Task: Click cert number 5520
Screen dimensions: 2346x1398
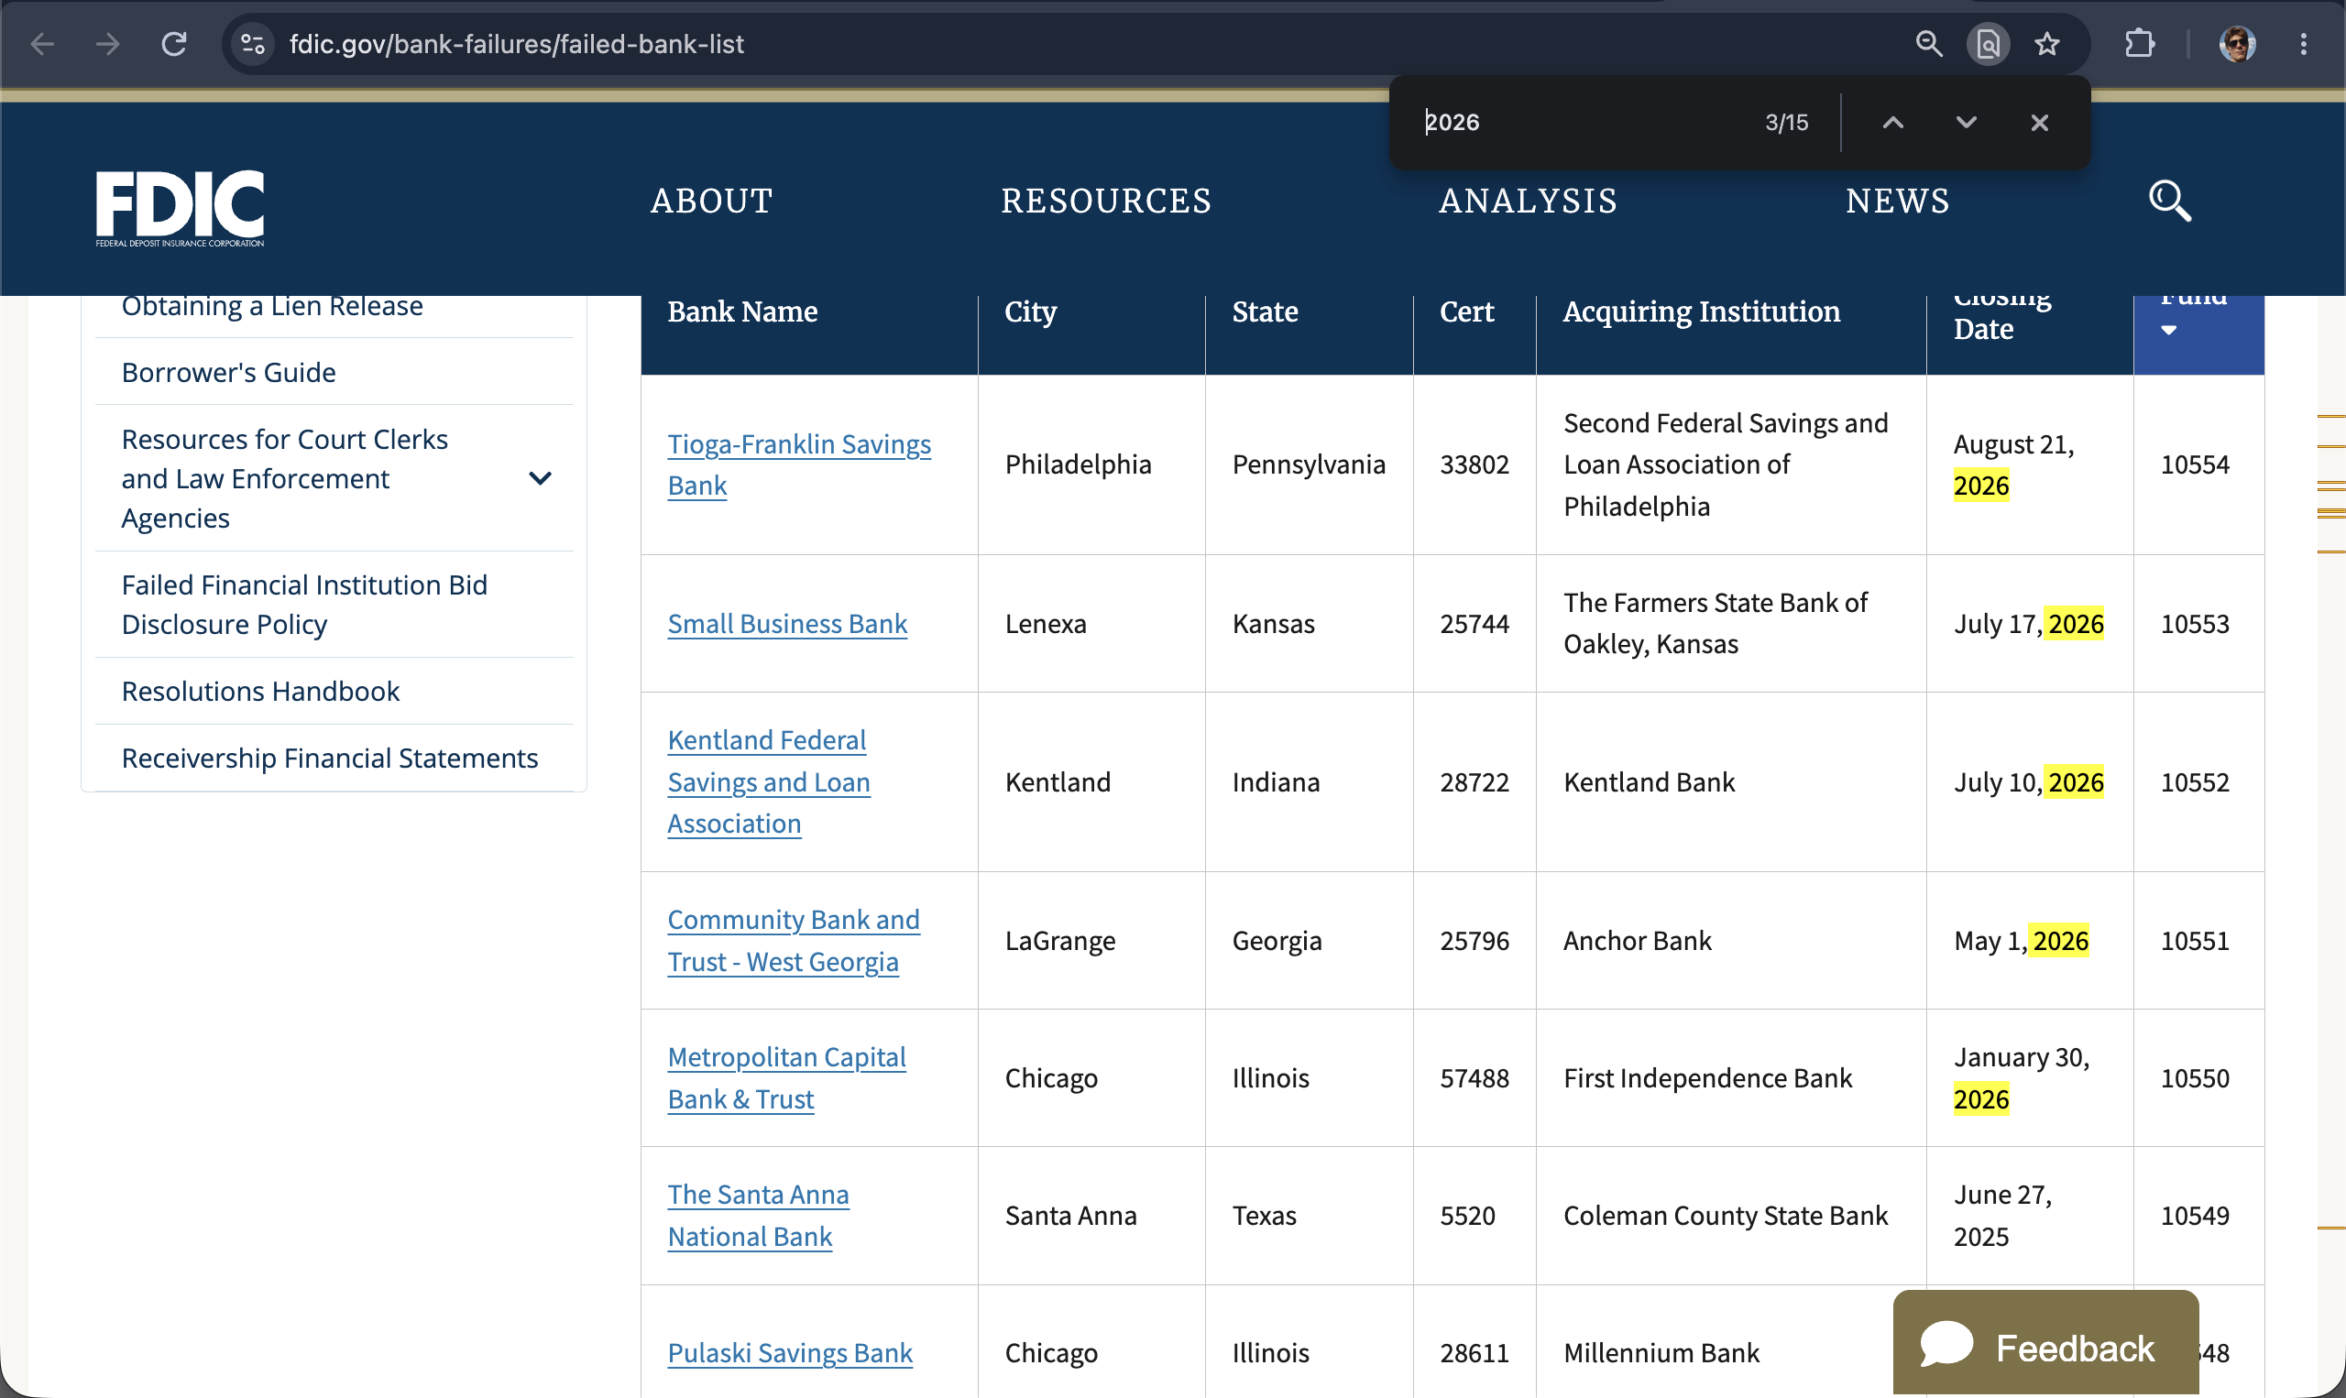Action: (x=1467, y=1216)
